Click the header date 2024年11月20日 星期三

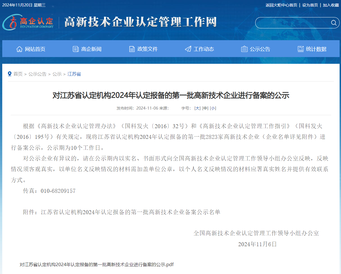[x=24, y=5]
